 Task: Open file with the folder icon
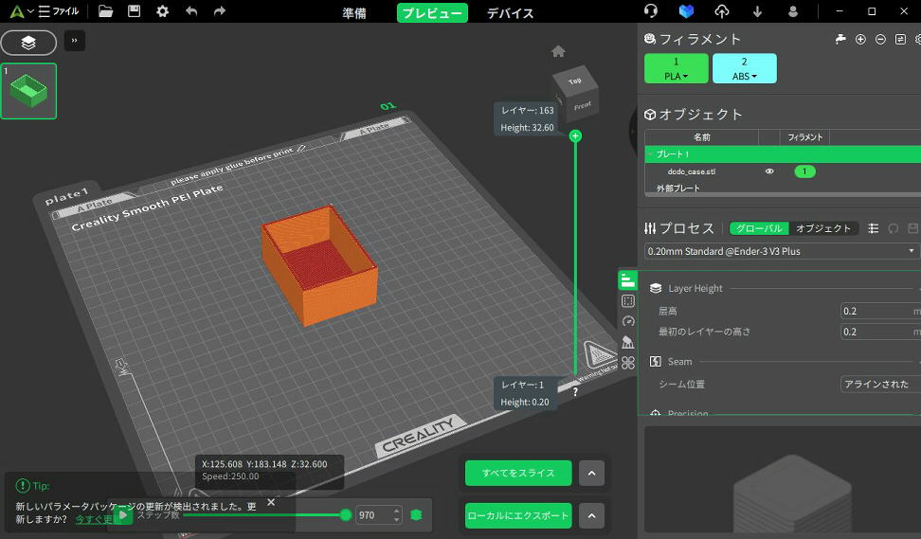tap(105, 11)
